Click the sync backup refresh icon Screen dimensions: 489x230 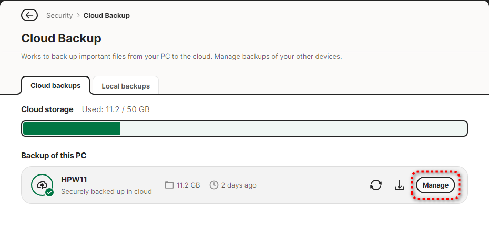point(375,185)
